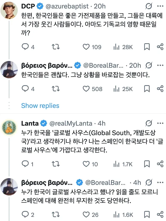The height and width of the screenshot is (221, 166).
Task: Share DCP's tweet
Action: (160, 47)
